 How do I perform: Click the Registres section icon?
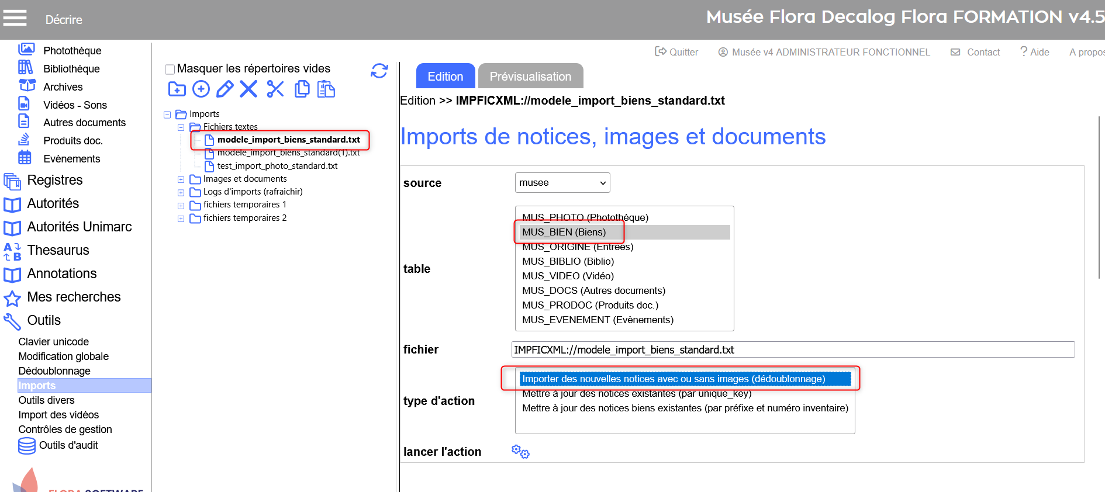point(12,181)
